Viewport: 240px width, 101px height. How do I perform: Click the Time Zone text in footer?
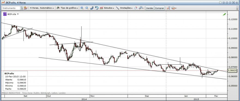click(x=44, y=93)
